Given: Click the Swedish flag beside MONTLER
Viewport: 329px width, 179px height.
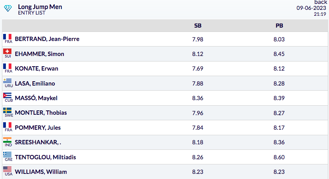Looking at the screenshot, I should click(x=7, y=111).
